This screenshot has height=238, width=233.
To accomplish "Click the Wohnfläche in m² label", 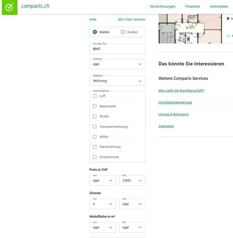I will point(102,217).
